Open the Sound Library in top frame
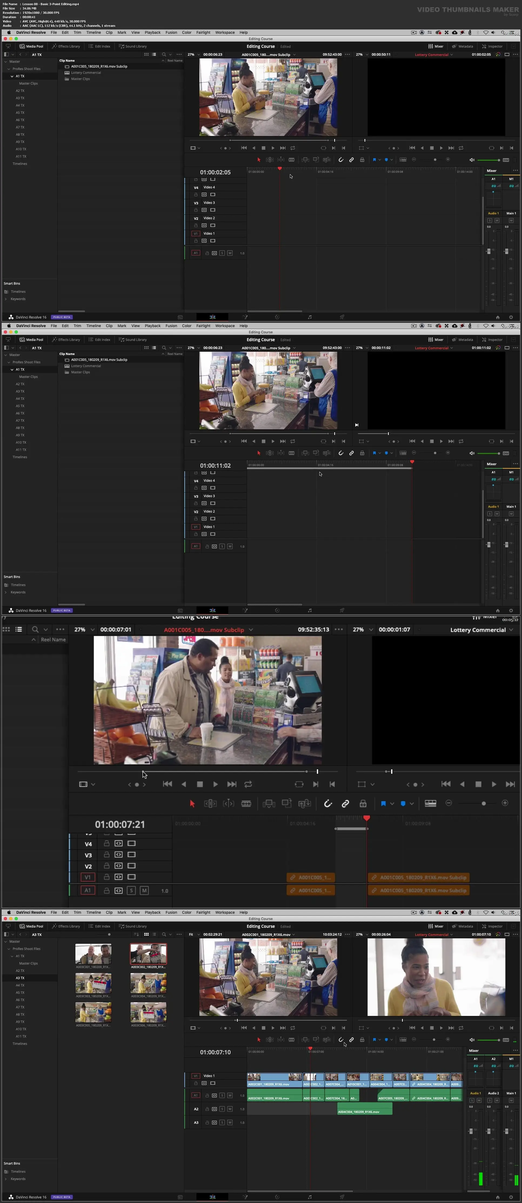This screenshot has height=1203, width=522. [x=133, y=46]
